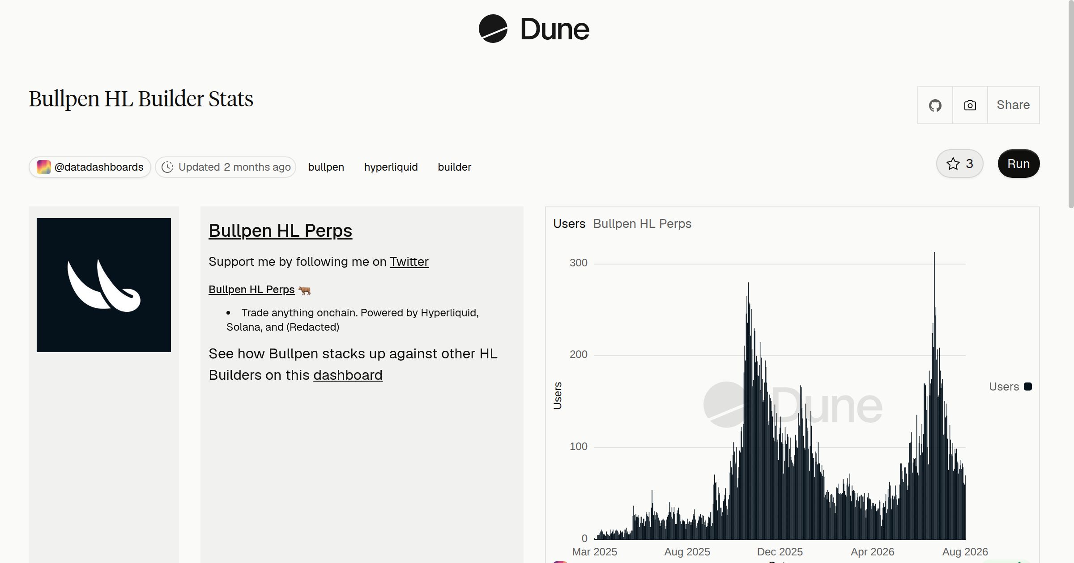The width and height of the screenshot is (1074, 563).
Task: Open the small Bullpen HL Perps cow link
Action: (251, 290)
